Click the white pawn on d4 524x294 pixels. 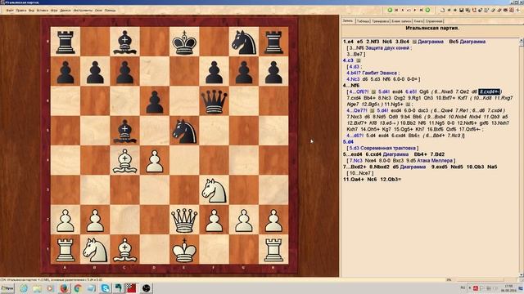click(155, 160)
